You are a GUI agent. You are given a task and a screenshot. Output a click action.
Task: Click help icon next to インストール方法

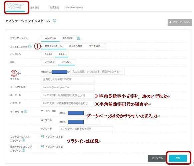coord(30,47)
